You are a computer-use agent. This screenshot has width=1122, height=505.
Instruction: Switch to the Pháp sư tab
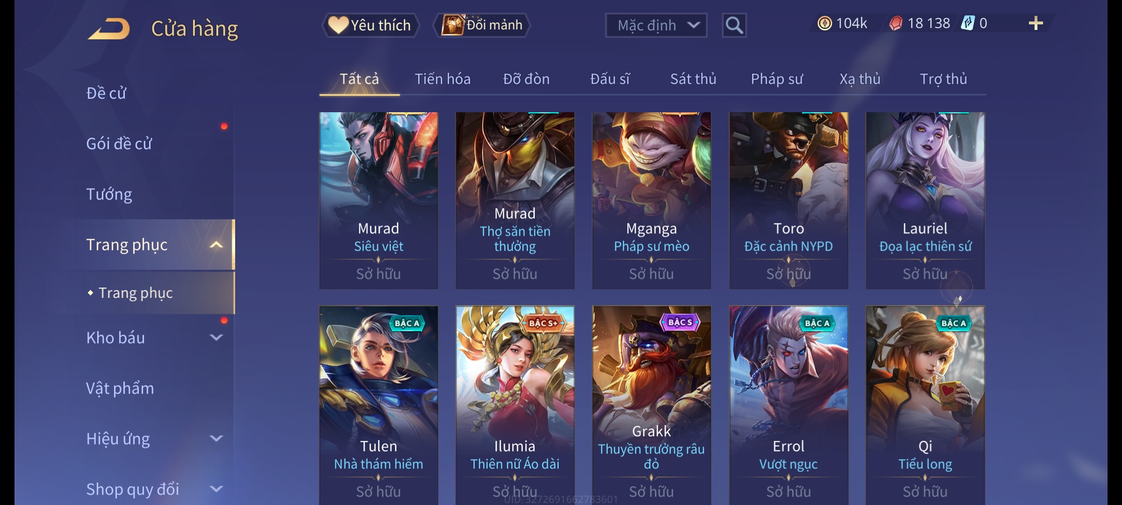pos(777,79)
